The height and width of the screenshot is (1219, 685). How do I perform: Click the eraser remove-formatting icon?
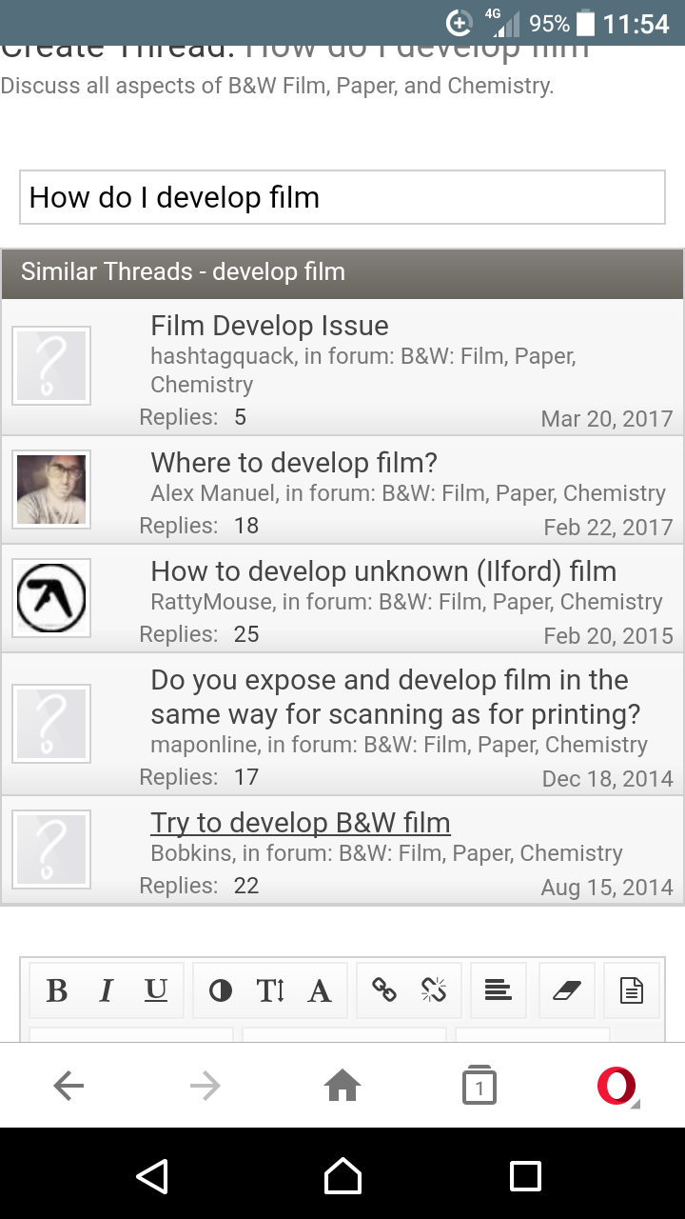point(566,991)
